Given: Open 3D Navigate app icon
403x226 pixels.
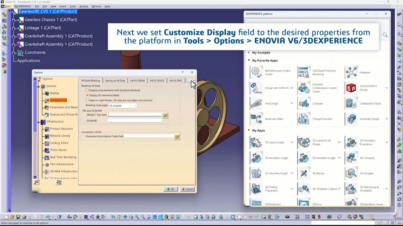Looking at the screenshot, I should 351,173.
